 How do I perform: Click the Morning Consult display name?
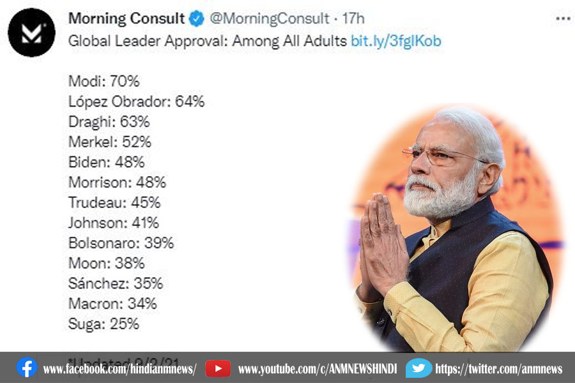tap(126, 19)
